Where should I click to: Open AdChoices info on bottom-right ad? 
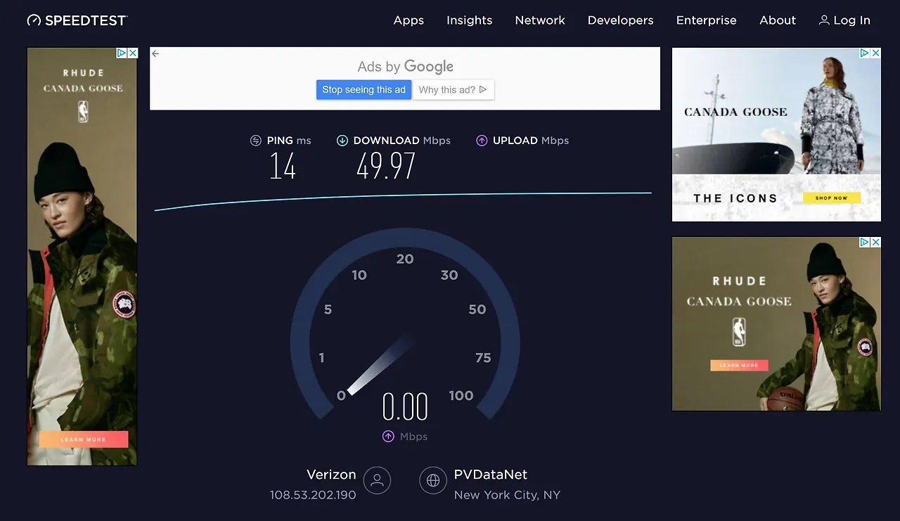[865, 242]
